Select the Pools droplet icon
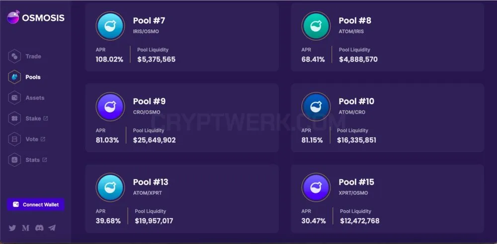The height and width of the screenshot is (244, 497). tap(14, 77)
